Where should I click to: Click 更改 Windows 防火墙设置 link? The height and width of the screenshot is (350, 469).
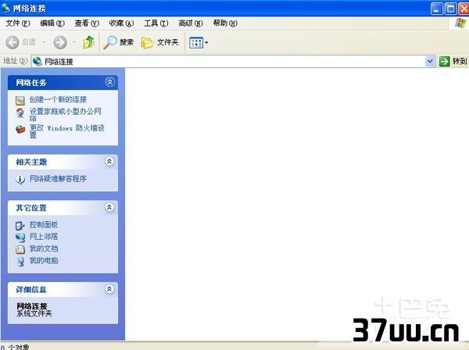tap(67, 131)
